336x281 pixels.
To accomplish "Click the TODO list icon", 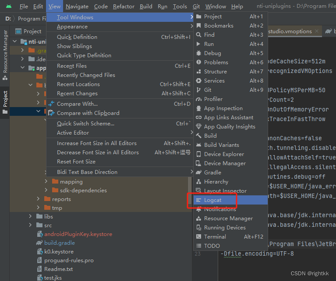I will click(x=198, y=246).
